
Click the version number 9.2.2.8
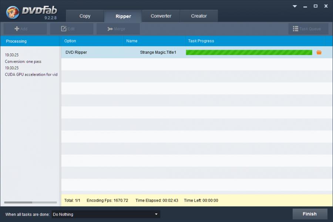pyautogui.click(x=50, y=18)
